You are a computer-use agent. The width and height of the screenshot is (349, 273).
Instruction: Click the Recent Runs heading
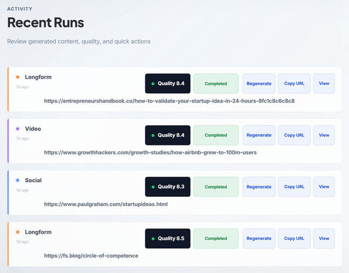click(45, 23)
